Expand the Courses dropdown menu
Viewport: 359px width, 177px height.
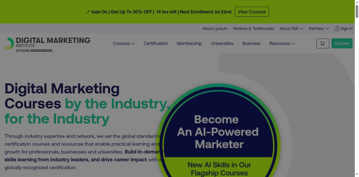[x=124, y=43]
